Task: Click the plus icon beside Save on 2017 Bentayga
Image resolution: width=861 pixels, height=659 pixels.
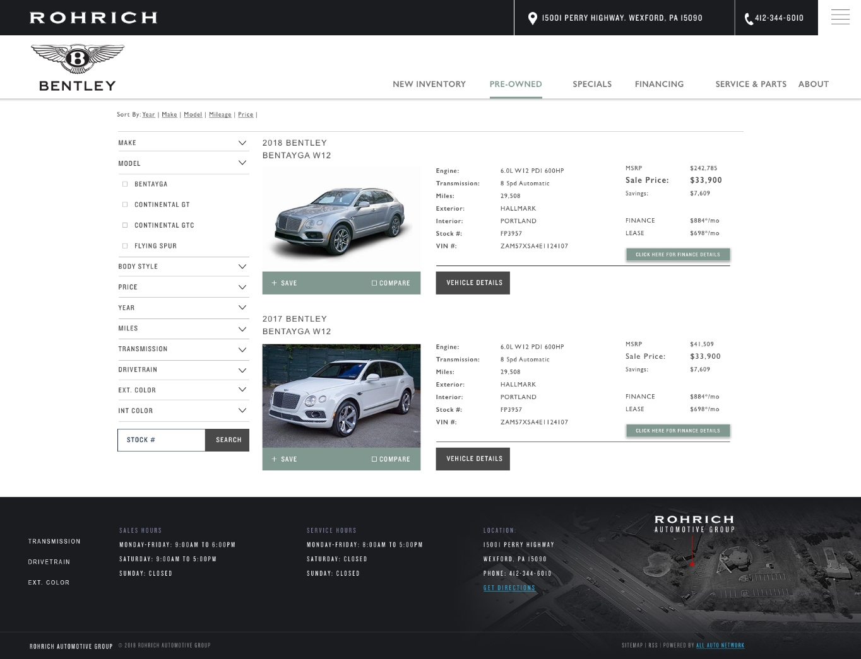Action: [275, 459]
